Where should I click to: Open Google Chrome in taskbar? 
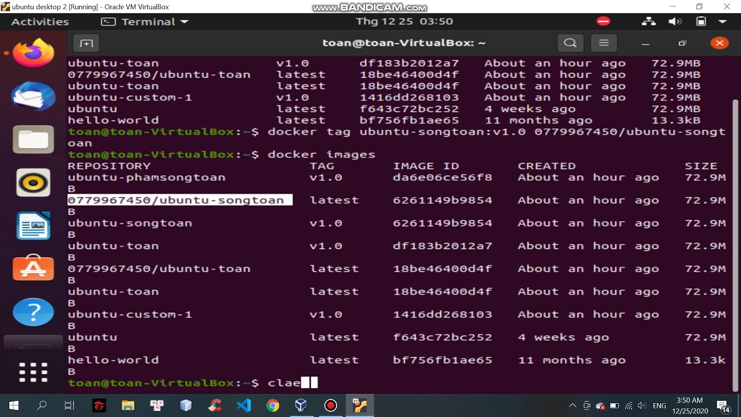tap(273, 405)
